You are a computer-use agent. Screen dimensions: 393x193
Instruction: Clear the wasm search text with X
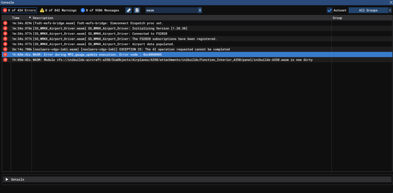pos(200,10)
